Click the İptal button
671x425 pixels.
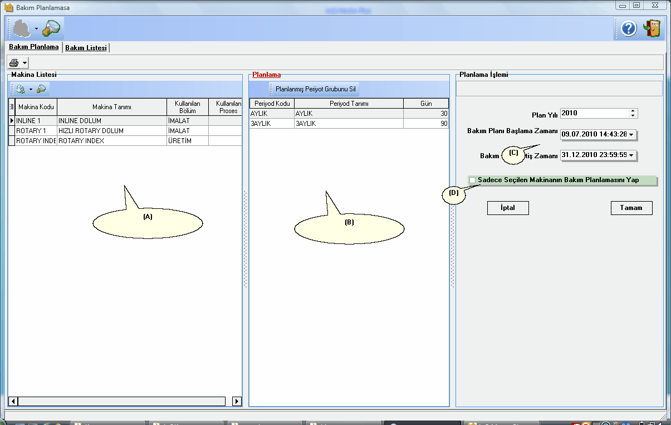click(508, 208)
